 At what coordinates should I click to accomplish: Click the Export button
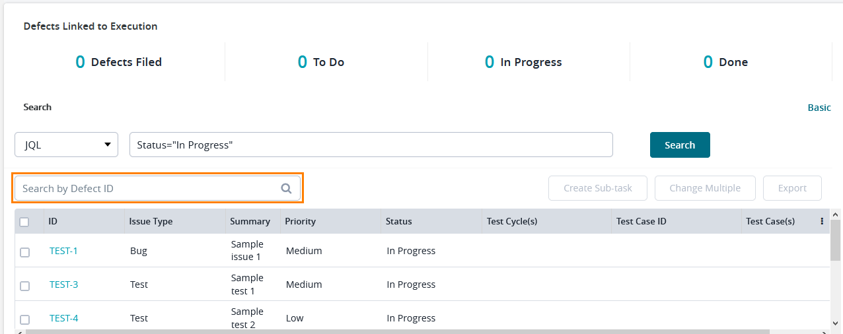pos(792,188)
